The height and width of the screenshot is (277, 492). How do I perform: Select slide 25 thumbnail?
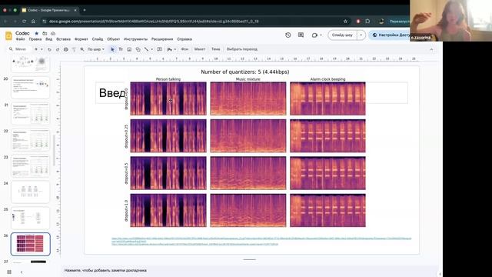tap(31, 218)
